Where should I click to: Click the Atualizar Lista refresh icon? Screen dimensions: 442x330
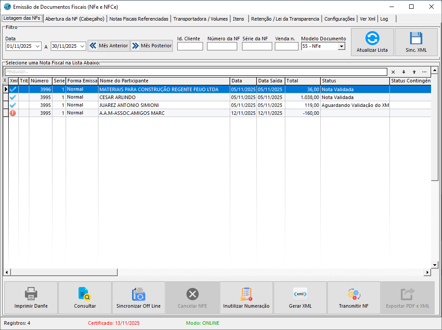click(x=372, y=38)
